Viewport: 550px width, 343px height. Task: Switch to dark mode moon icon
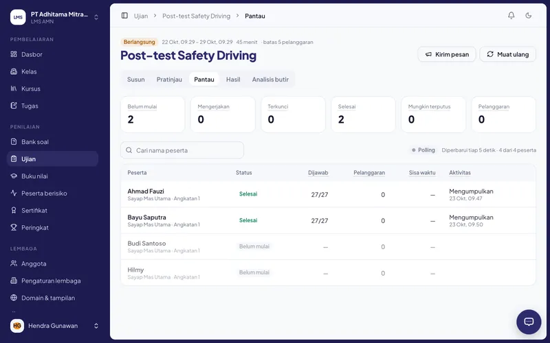coord(528,15)
